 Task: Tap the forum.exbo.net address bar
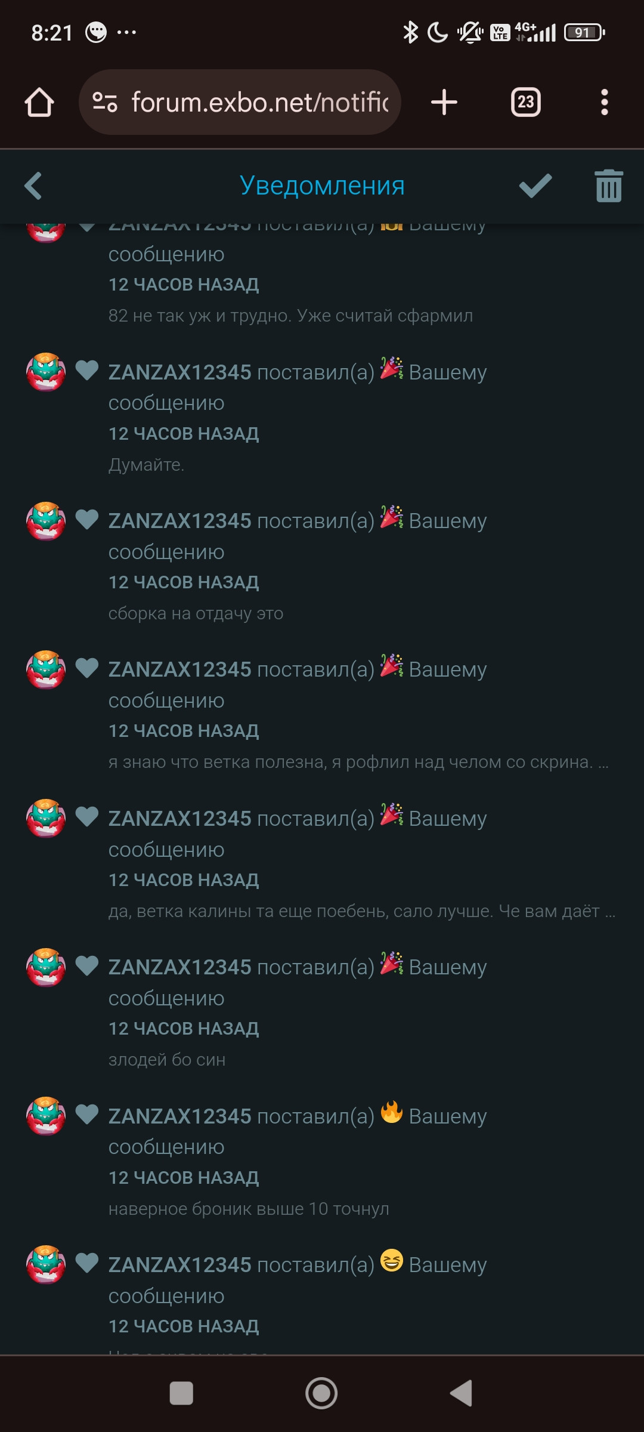pos(240,102)
